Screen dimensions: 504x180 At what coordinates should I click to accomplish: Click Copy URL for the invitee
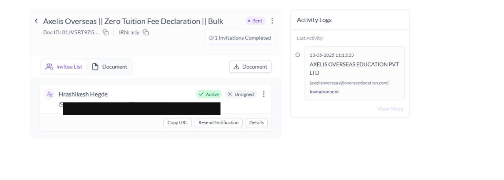[x=178, y=122]
